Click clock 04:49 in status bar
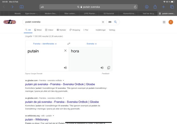 pyautogui.click(x=5, y=2)
